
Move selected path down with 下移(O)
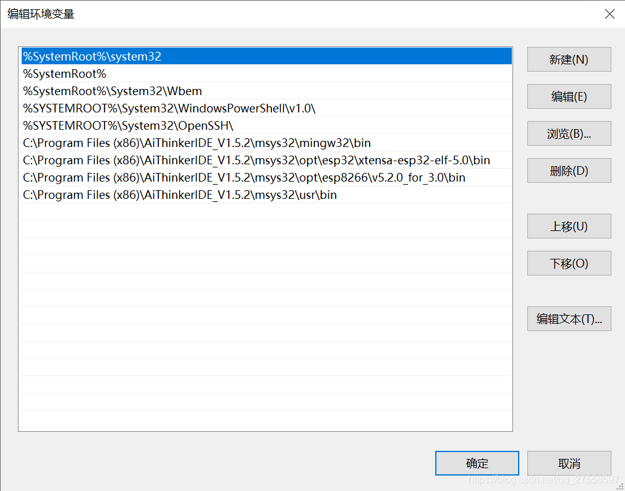[568, 263]
